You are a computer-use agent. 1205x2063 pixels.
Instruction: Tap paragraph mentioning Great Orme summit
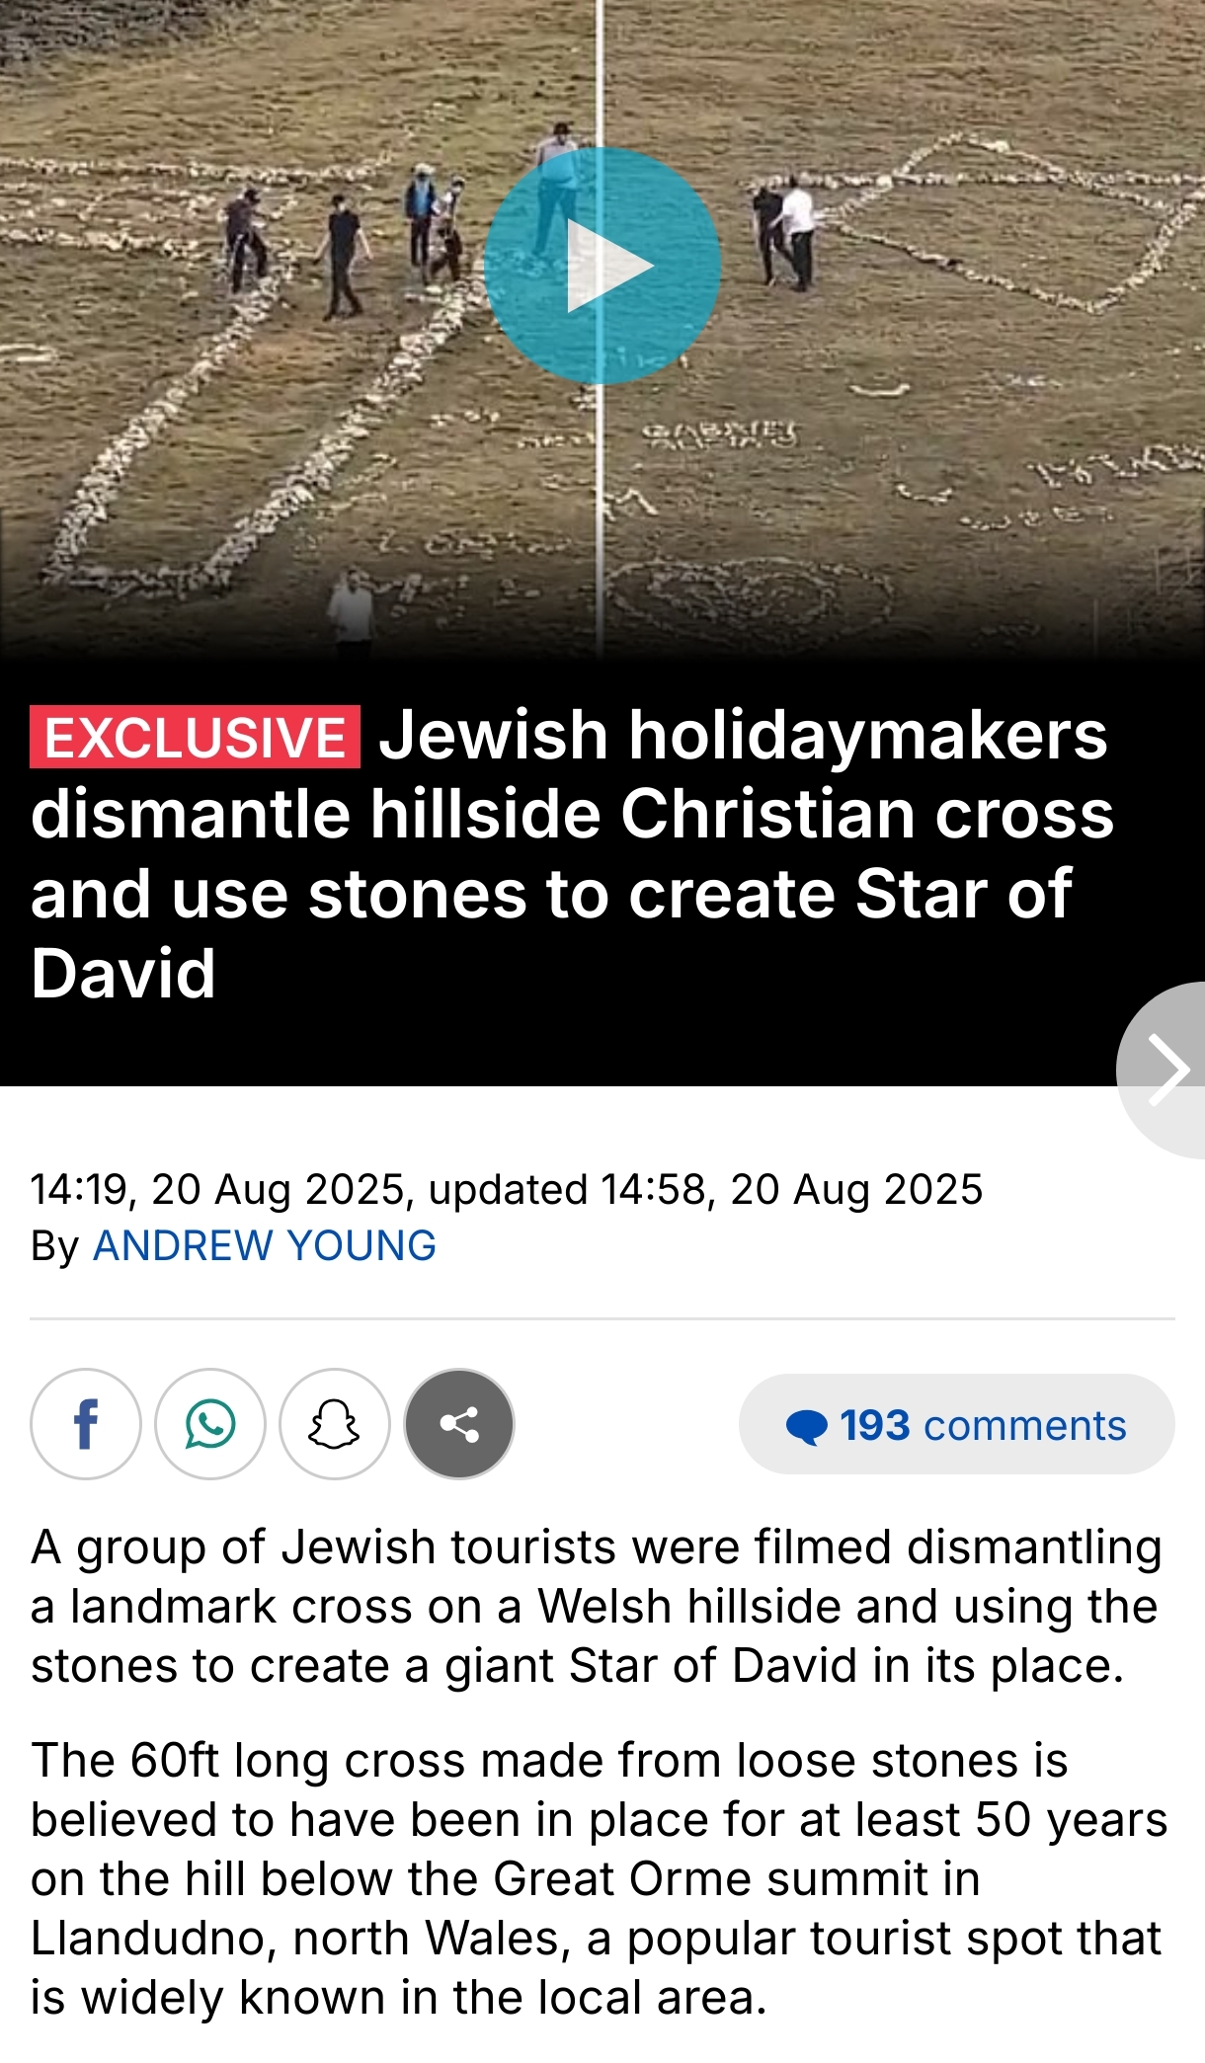tap(599, 1878)
